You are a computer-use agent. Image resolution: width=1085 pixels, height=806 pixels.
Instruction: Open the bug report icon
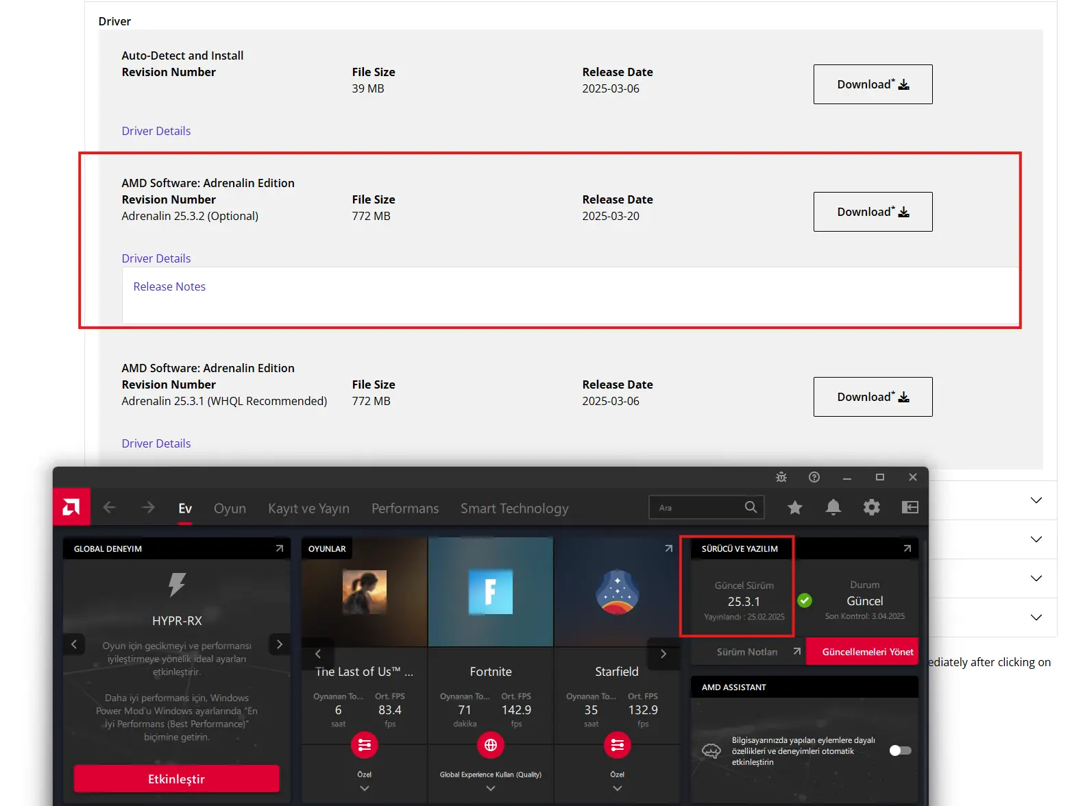pyautogui.click(x=781, y=477)
